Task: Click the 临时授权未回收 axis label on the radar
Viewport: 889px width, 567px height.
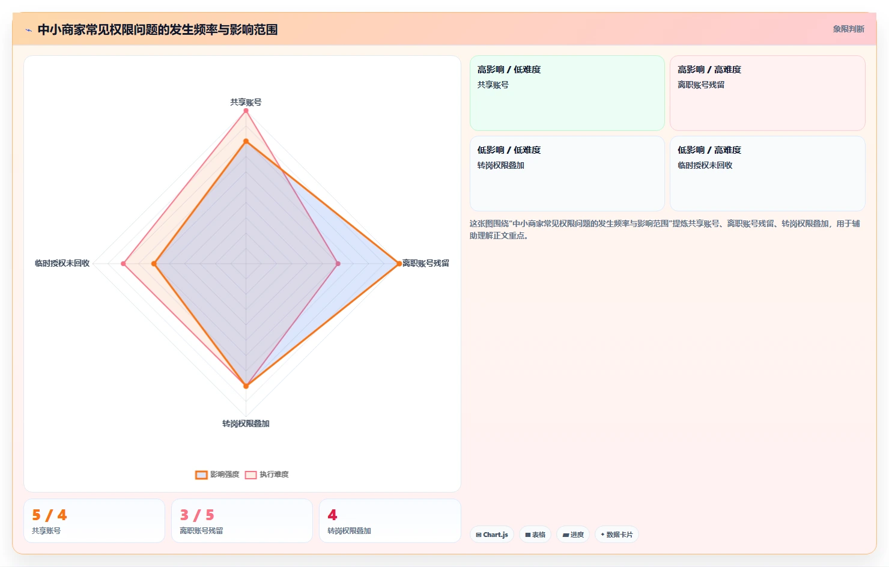Action: 62,263
